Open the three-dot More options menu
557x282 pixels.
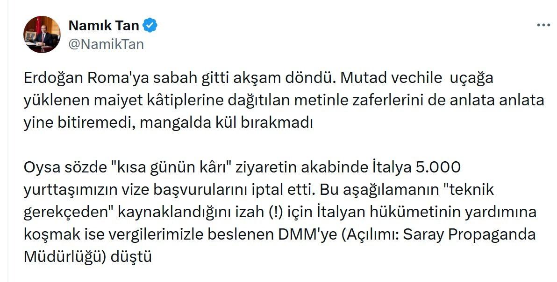coord(543,26)
